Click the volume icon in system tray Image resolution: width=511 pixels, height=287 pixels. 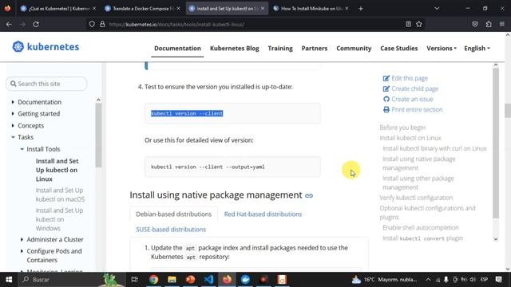pos(473,280)
